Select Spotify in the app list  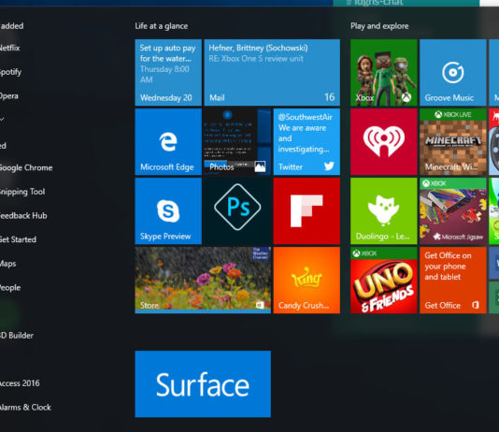pos(10,72)
